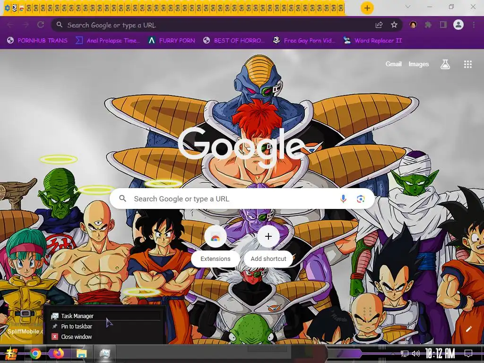This screenshot has height=363, width=484.
Task: Bookmark this tab with the star icon
Action: (394, 25)
